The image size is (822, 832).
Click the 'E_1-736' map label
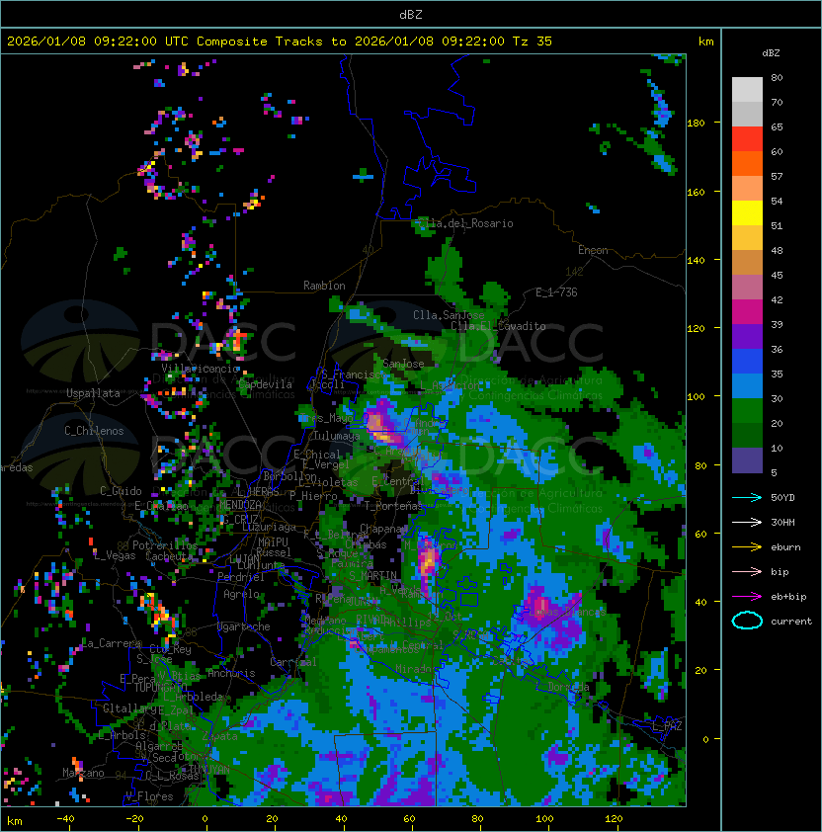click(556, 292)
